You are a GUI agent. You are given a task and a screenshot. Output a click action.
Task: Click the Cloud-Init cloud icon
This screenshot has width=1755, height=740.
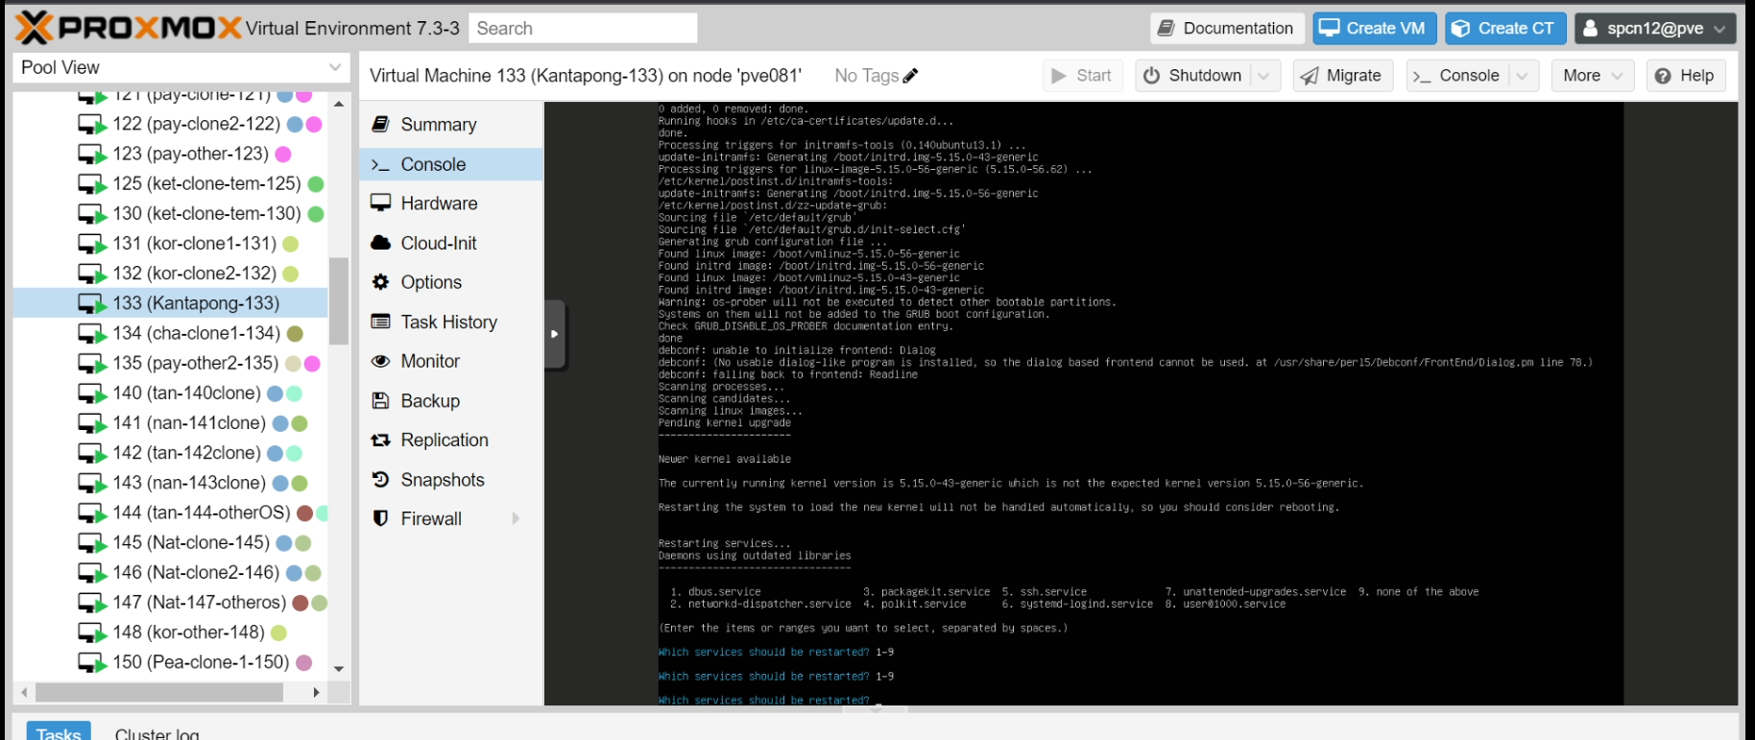[381, 243]
